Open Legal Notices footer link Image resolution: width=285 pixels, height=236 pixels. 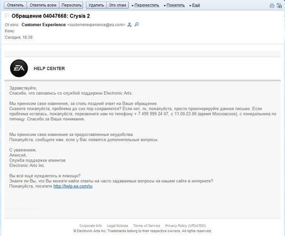pyautogui.click(x=117, y=226)
